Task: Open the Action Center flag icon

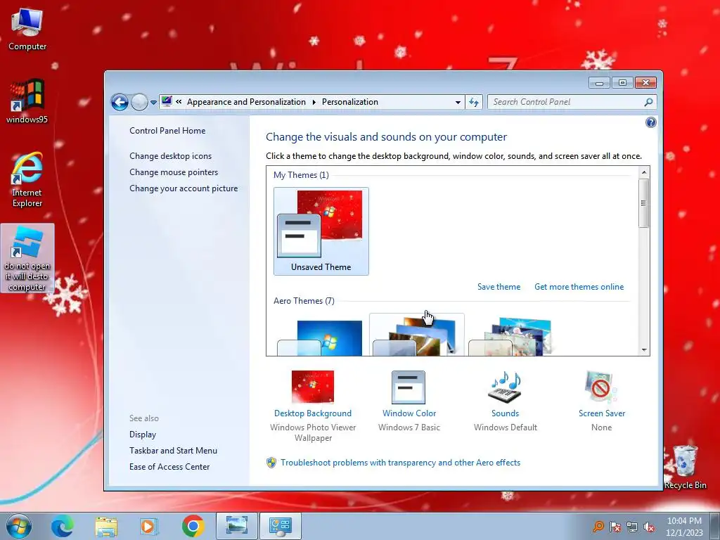Action: point(615,527)
